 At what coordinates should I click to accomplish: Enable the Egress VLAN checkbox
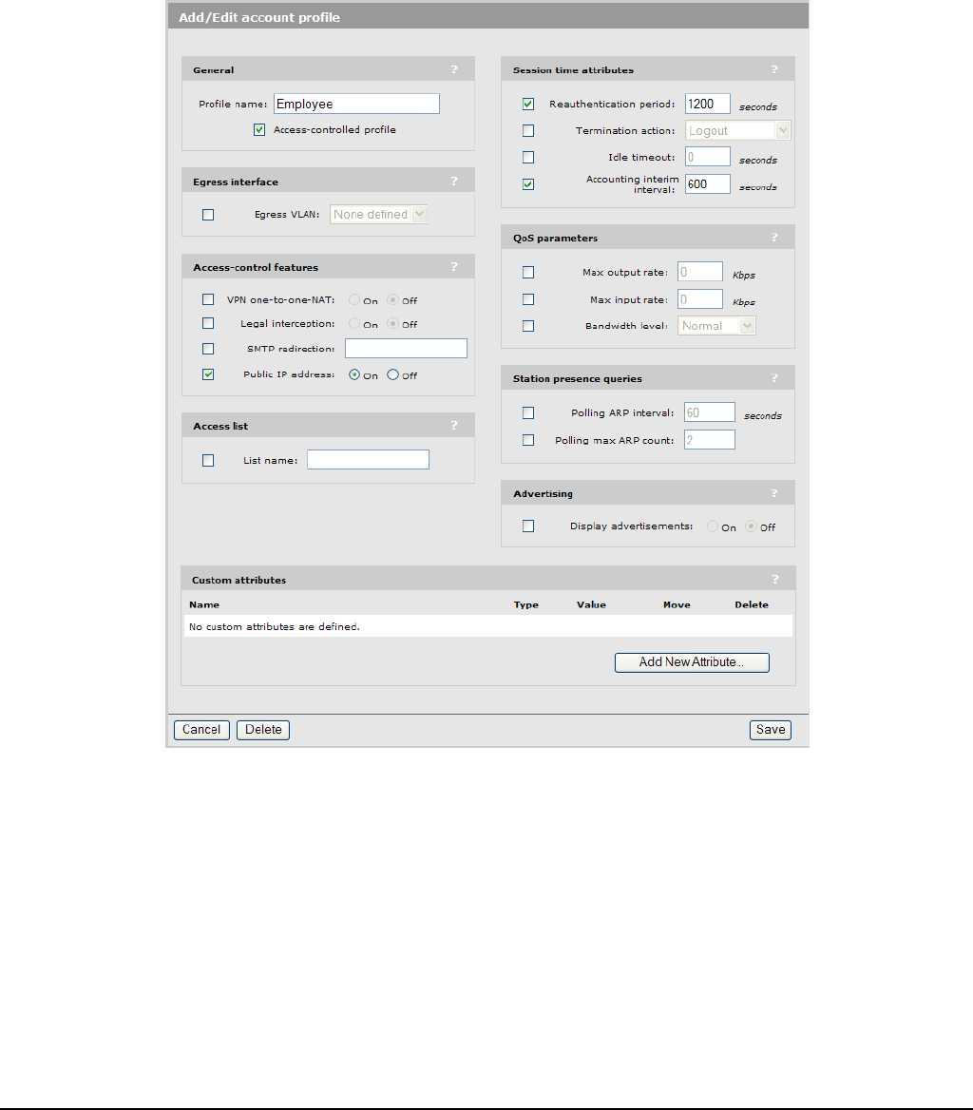(x=208, y=215)
